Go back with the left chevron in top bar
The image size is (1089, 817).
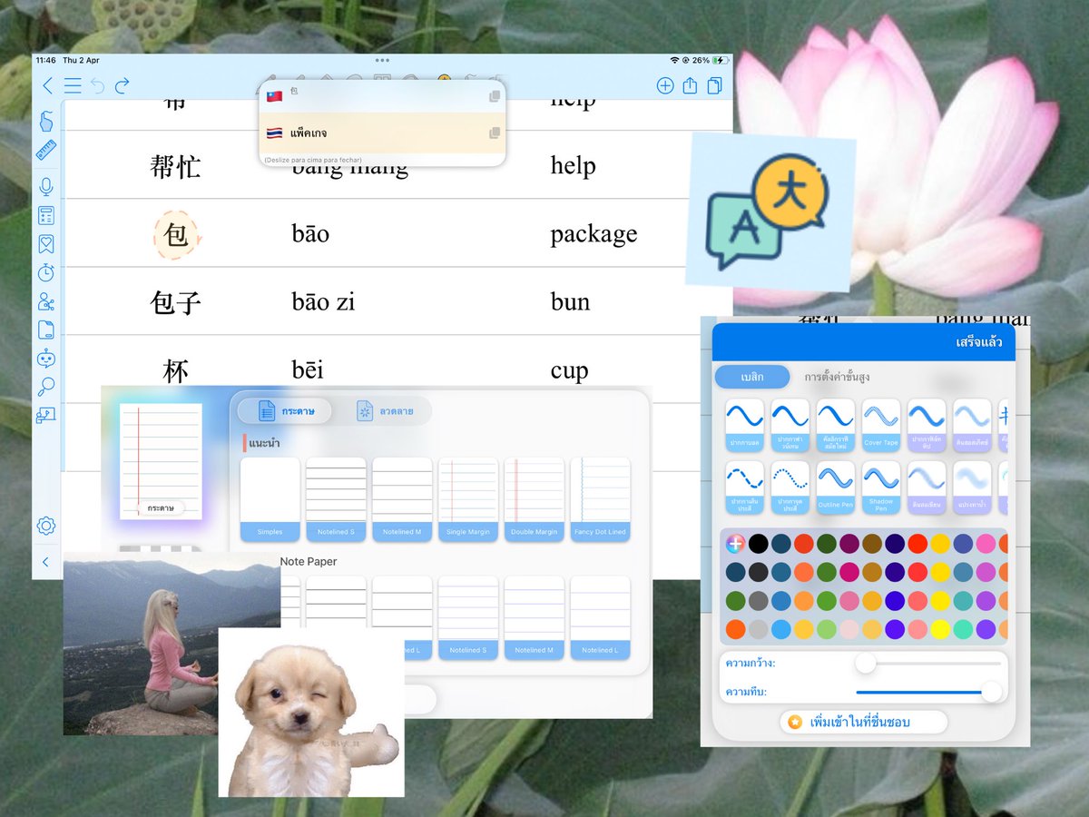pos(48,86)
